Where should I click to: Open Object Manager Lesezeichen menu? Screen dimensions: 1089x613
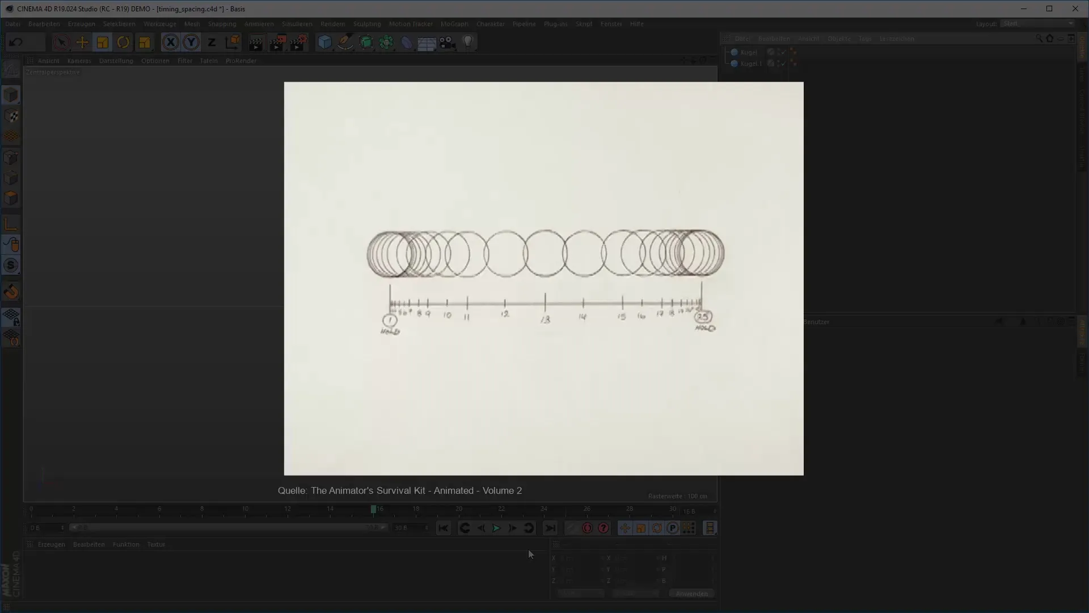coord(897,39)
